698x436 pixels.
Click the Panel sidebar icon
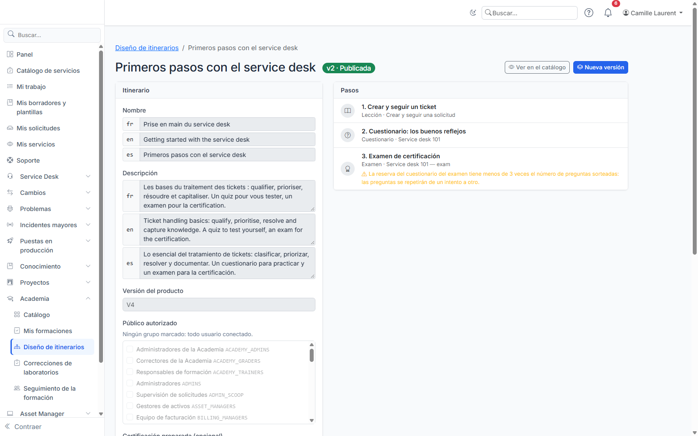point(10,54)
